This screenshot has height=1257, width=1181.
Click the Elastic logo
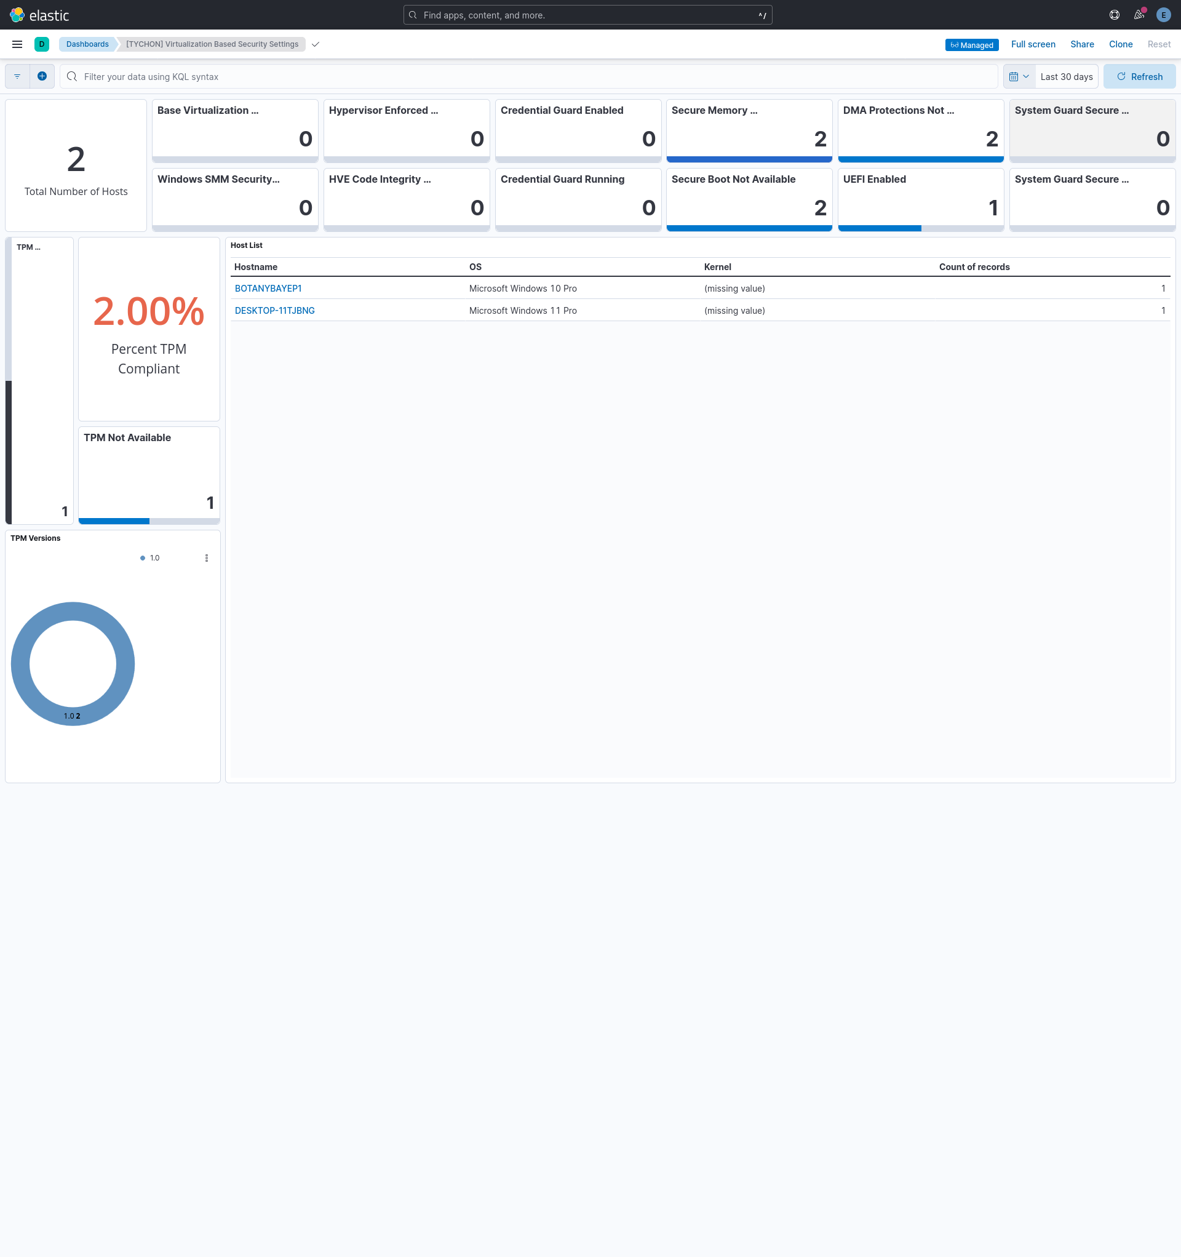pyautogui.click(x=39, y=15)
